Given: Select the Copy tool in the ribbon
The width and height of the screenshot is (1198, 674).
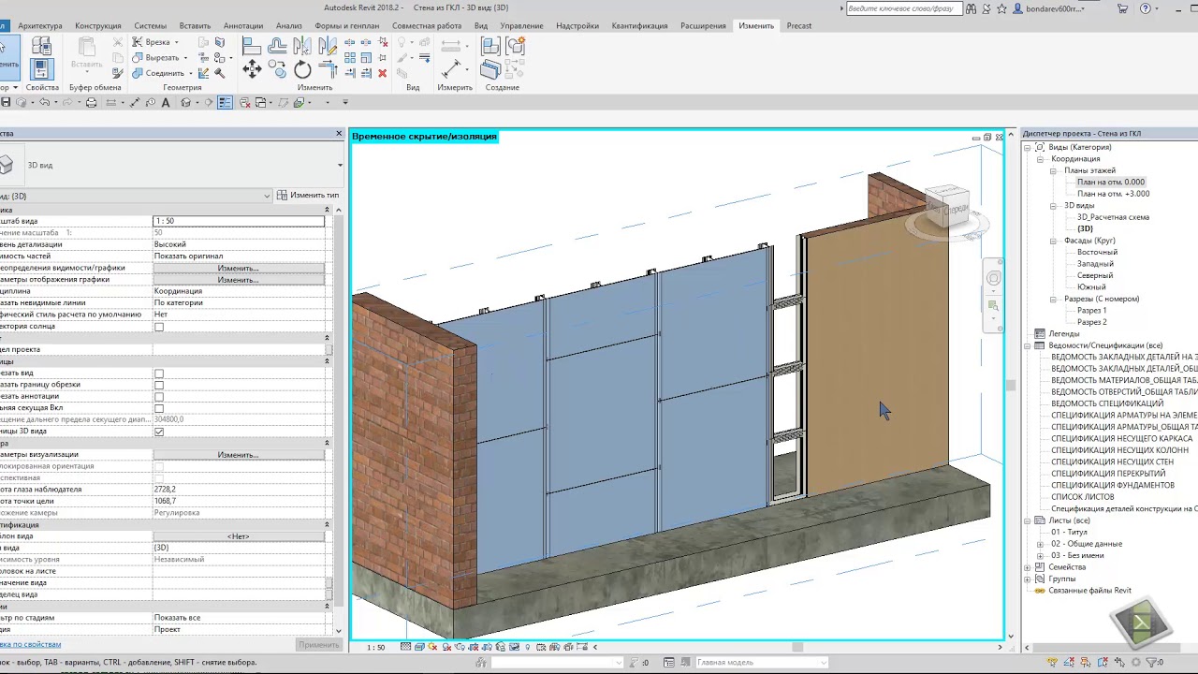Looking at the screenshot, I should click(277, 68).
